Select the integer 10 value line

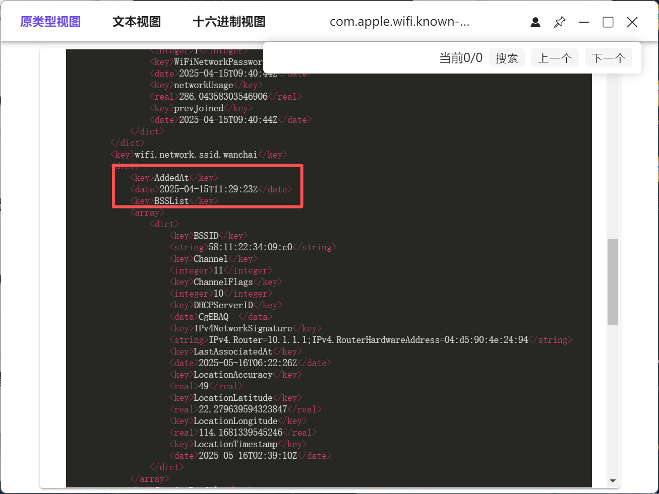tap(221, 294)
